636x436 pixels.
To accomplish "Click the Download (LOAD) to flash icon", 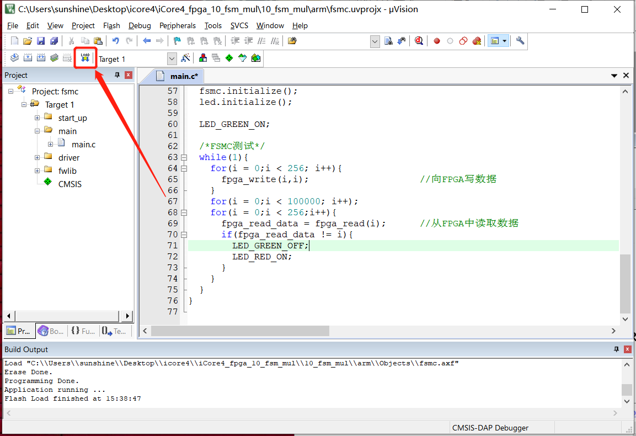I will [x=85, y=58].
